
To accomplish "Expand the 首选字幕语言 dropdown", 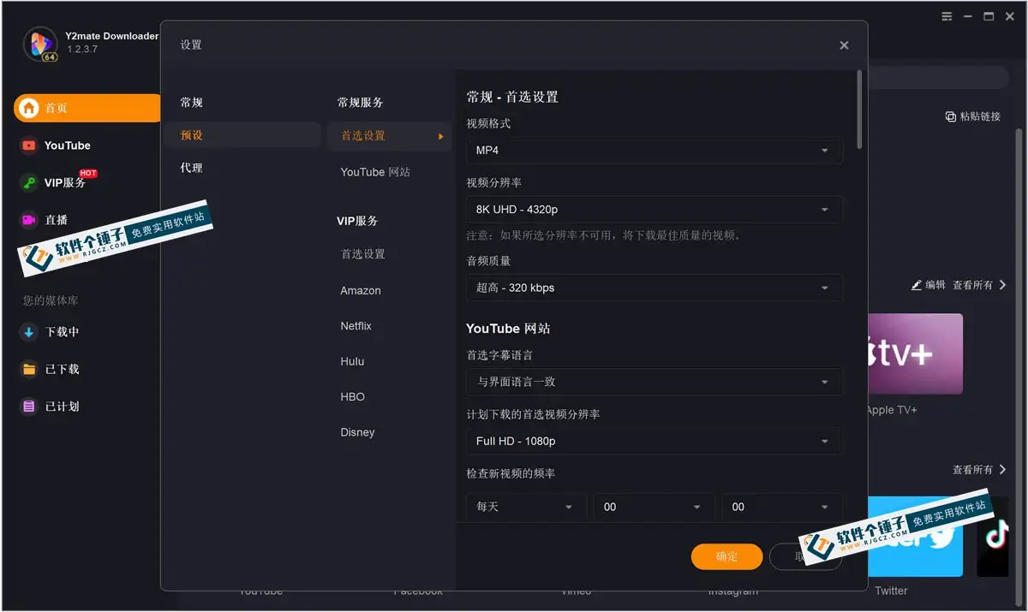I will coord(654,382).
